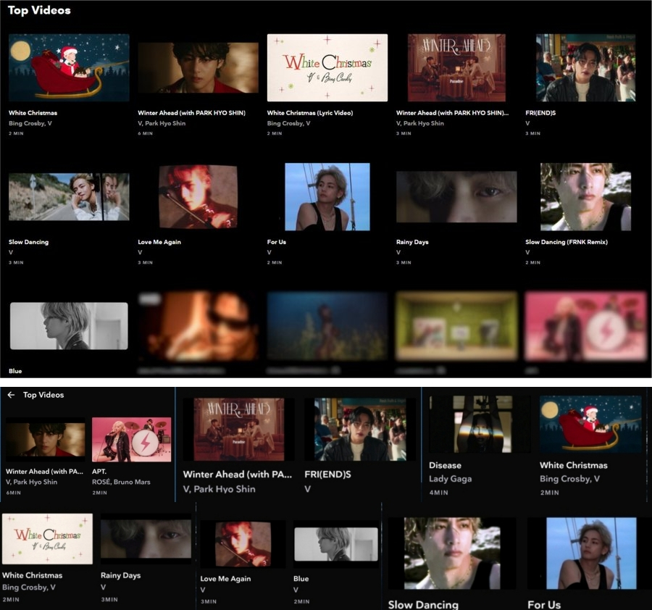Viewport: 652px width, 610px height.
Task: Select the blurred yellow-green room thumbnail
Action: (x=456, y=327)
